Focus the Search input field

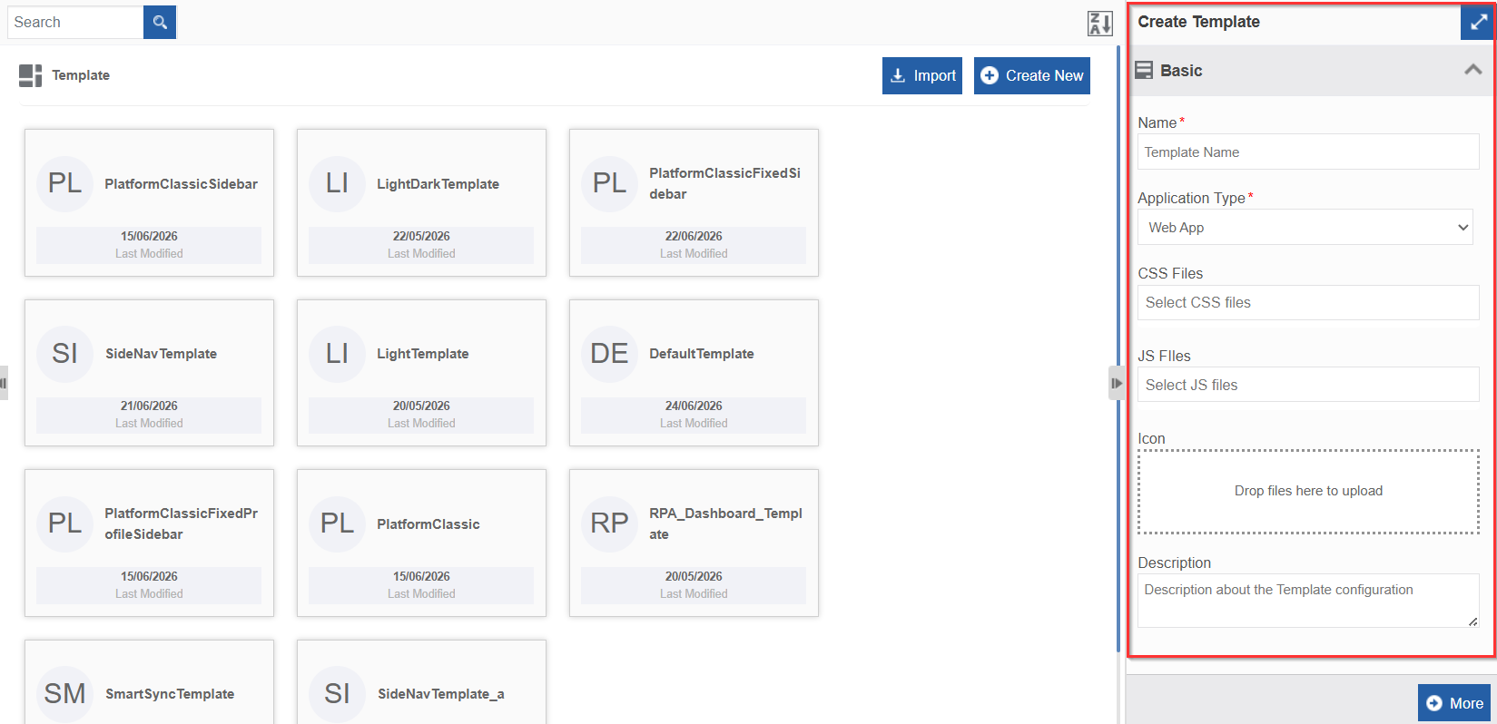click(75, 22)
